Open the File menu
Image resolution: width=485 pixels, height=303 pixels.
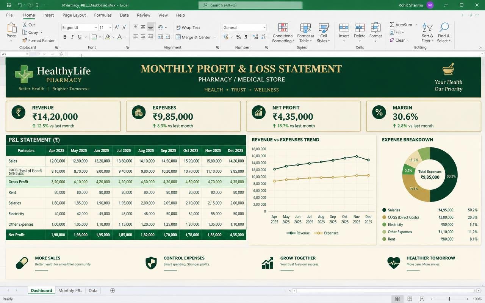[9, 15]
